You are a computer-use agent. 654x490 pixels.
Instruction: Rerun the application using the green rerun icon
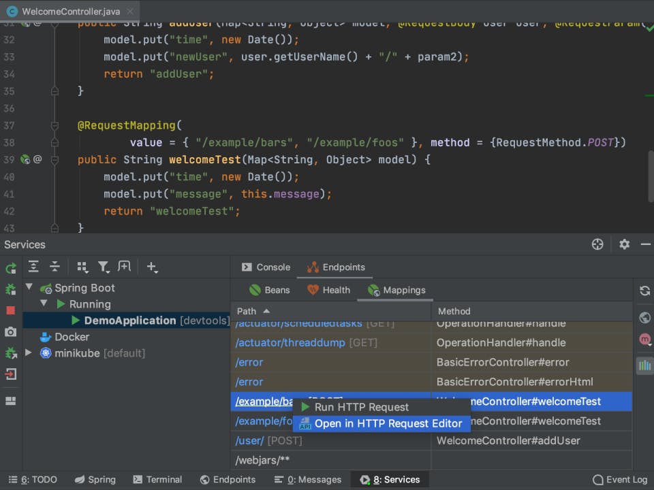10,268
